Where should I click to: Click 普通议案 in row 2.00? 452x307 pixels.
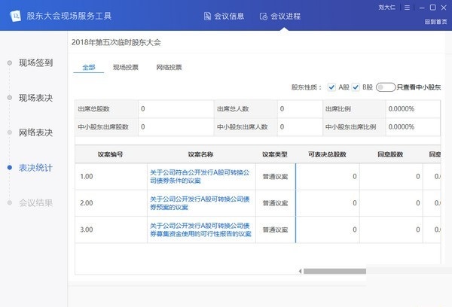click(275, 203)
